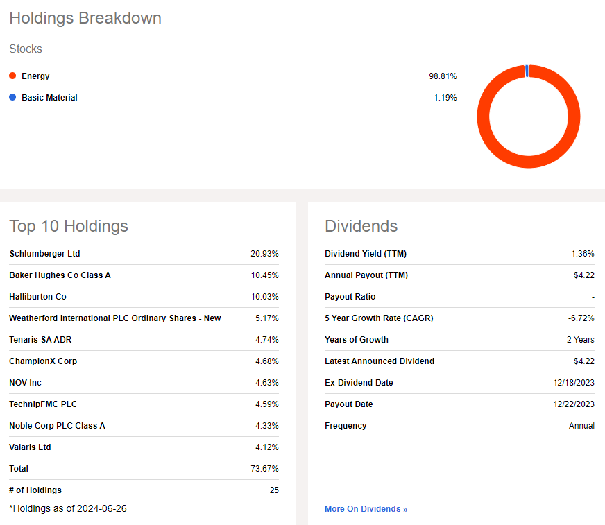
Task: Select NOV Inc holding name
Action: click(25, 383)
